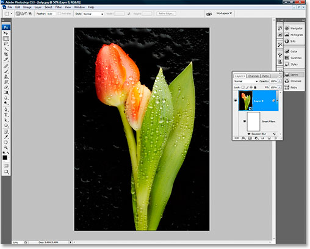Select the History Brush tool
Screen dimensions: 310x249
6,82
